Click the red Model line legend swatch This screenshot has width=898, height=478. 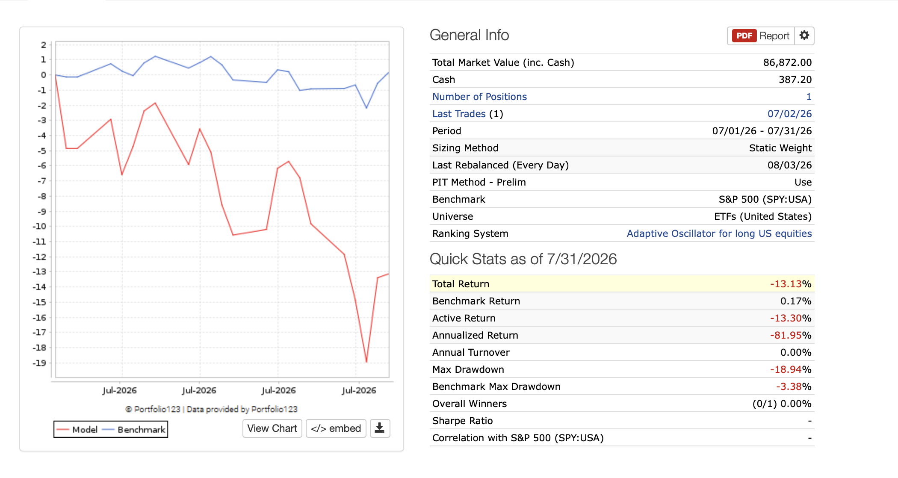click(x=63, y=430)
